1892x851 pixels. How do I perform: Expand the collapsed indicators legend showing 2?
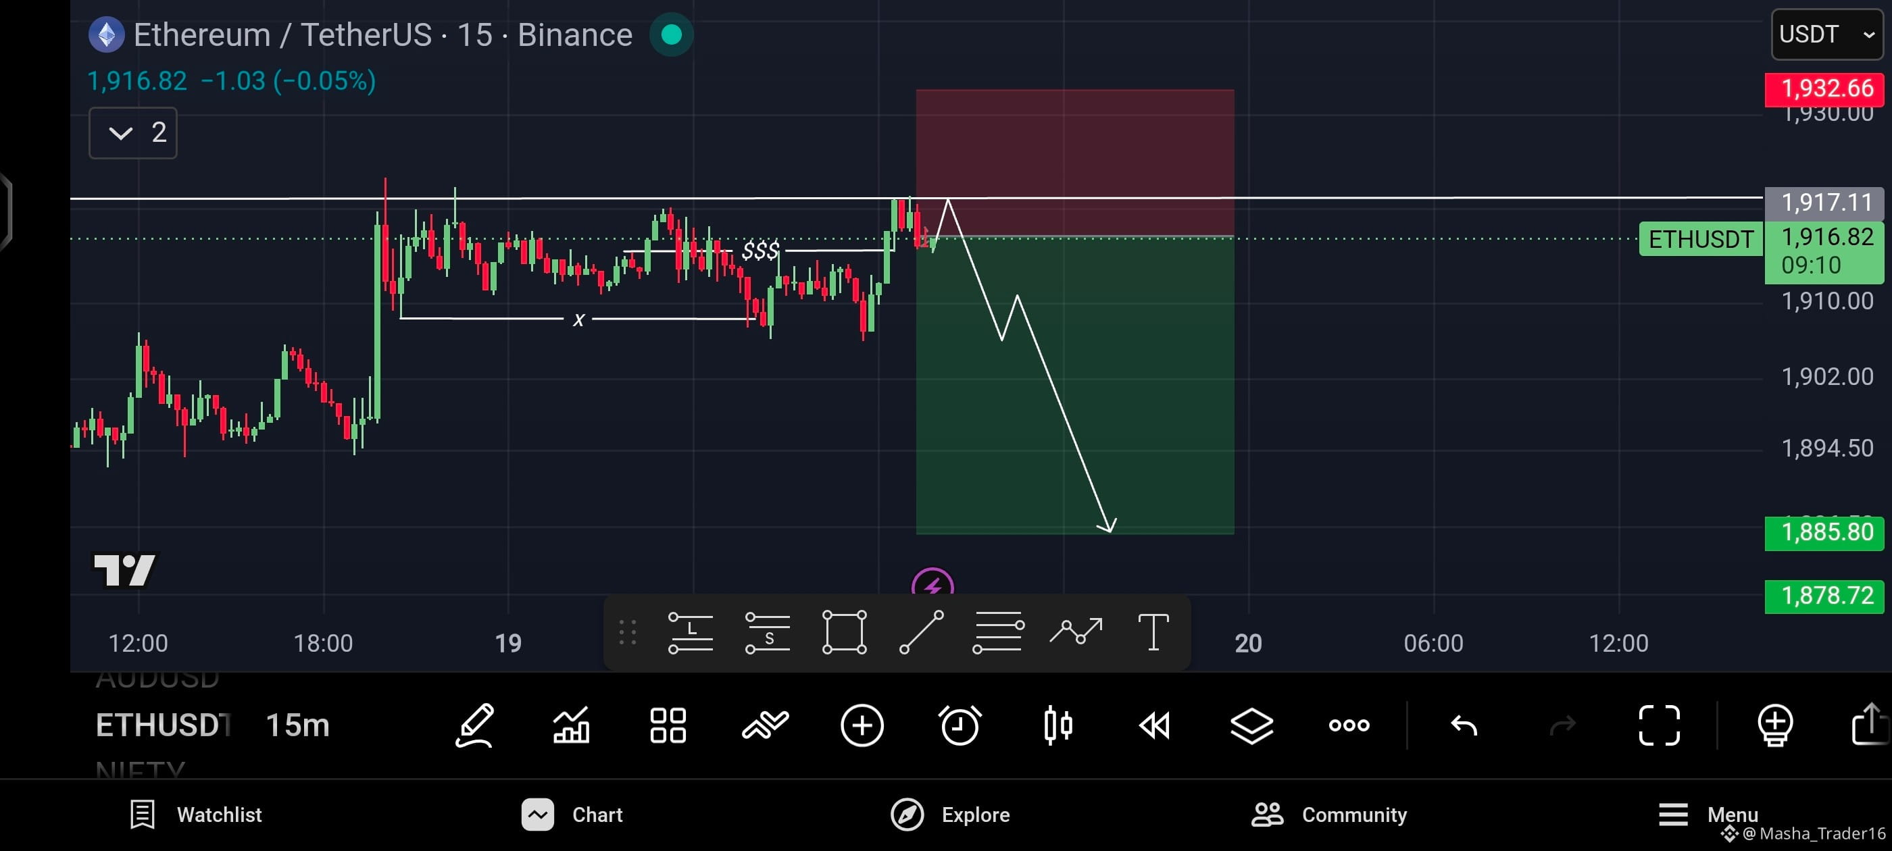click(x=133, y=133)
